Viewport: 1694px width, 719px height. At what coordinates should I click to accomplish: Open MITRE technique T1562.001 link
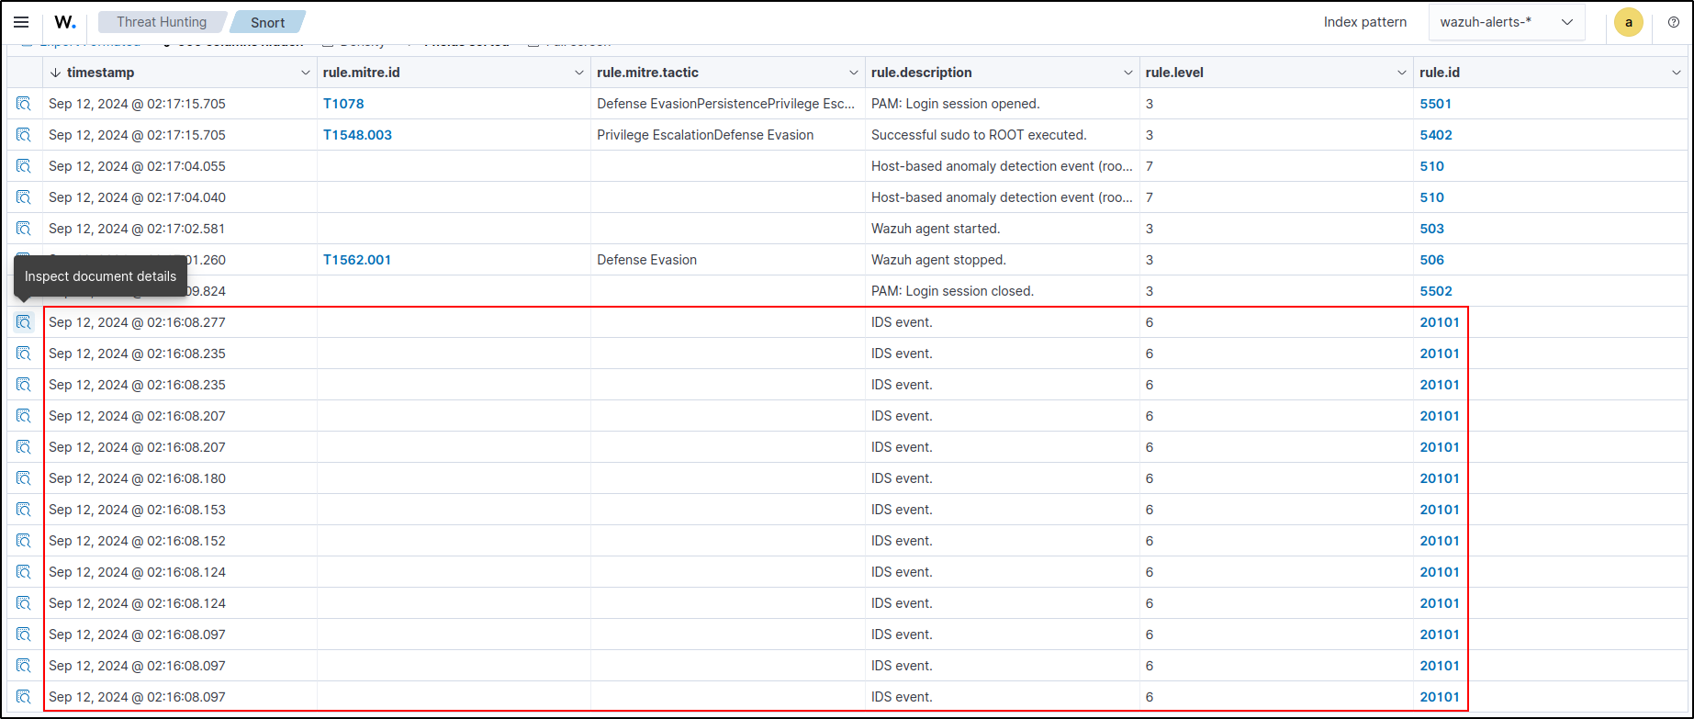[357, 260]
